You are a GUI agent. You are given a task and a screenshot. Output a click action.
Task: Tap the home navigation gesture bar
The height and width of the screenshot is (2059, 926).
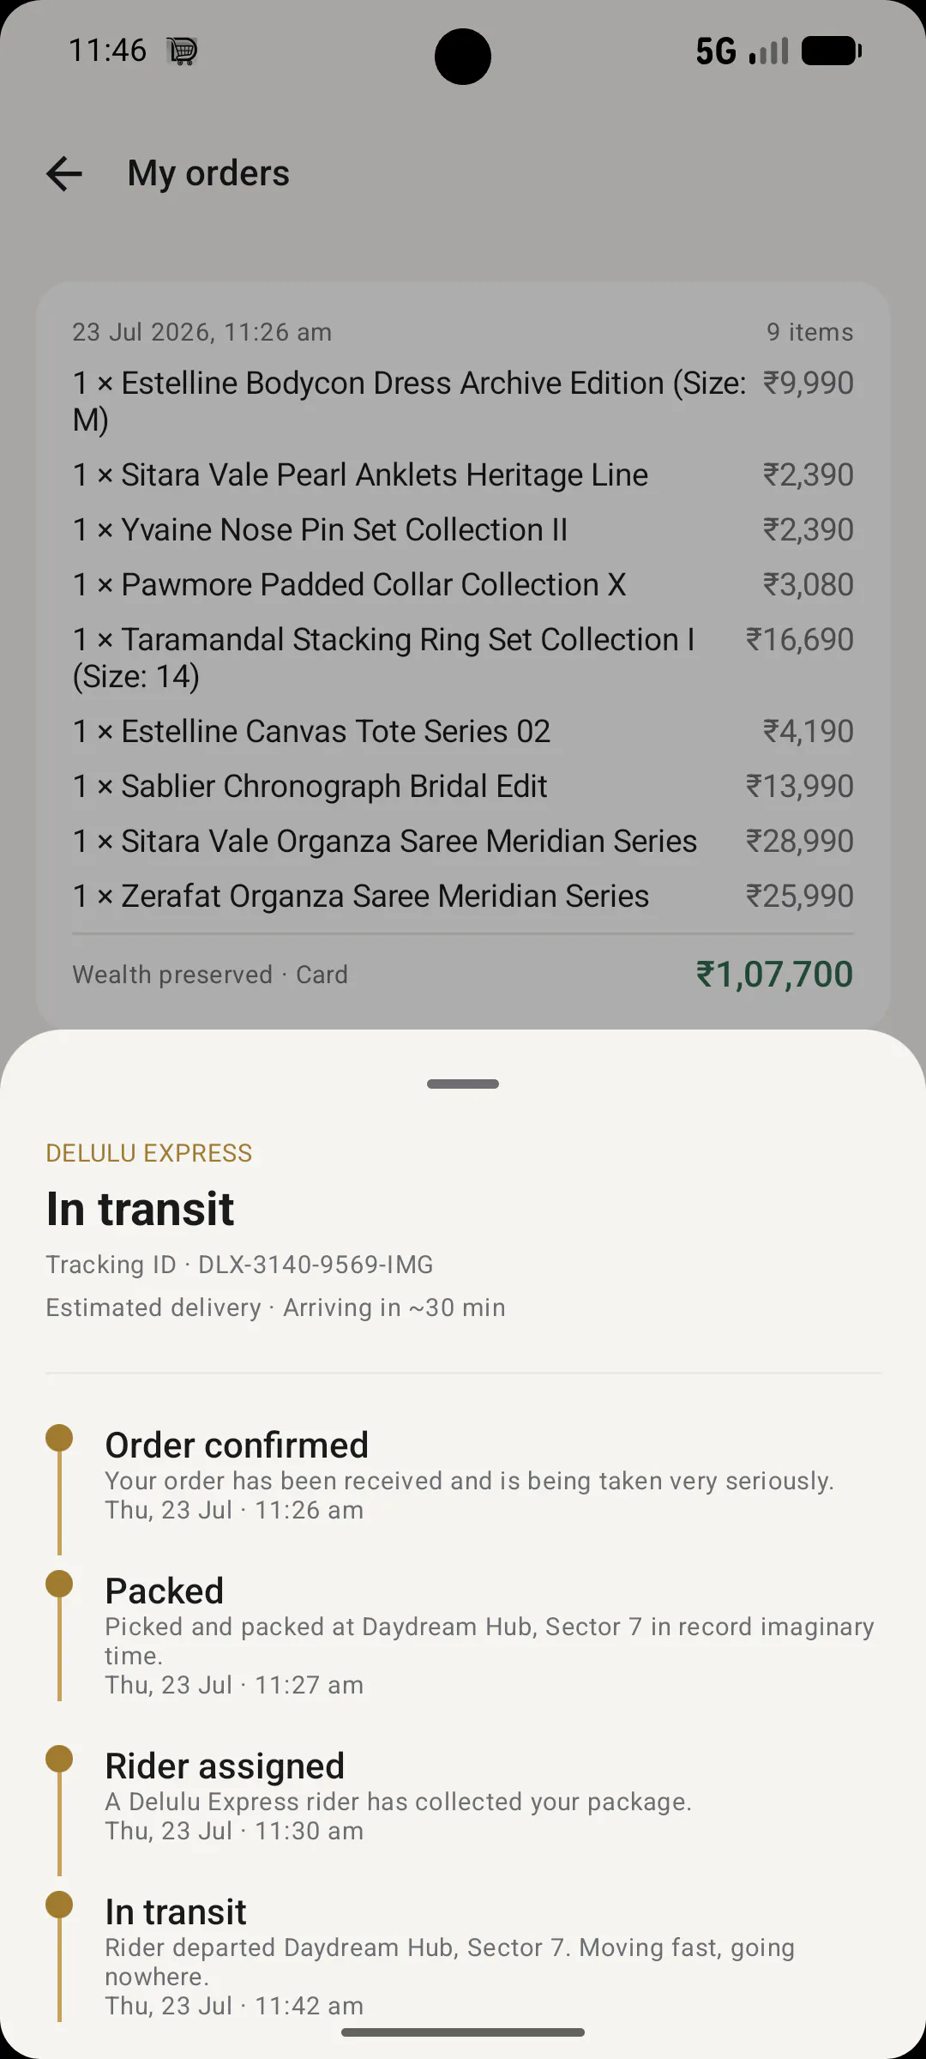pos(463,2032)
